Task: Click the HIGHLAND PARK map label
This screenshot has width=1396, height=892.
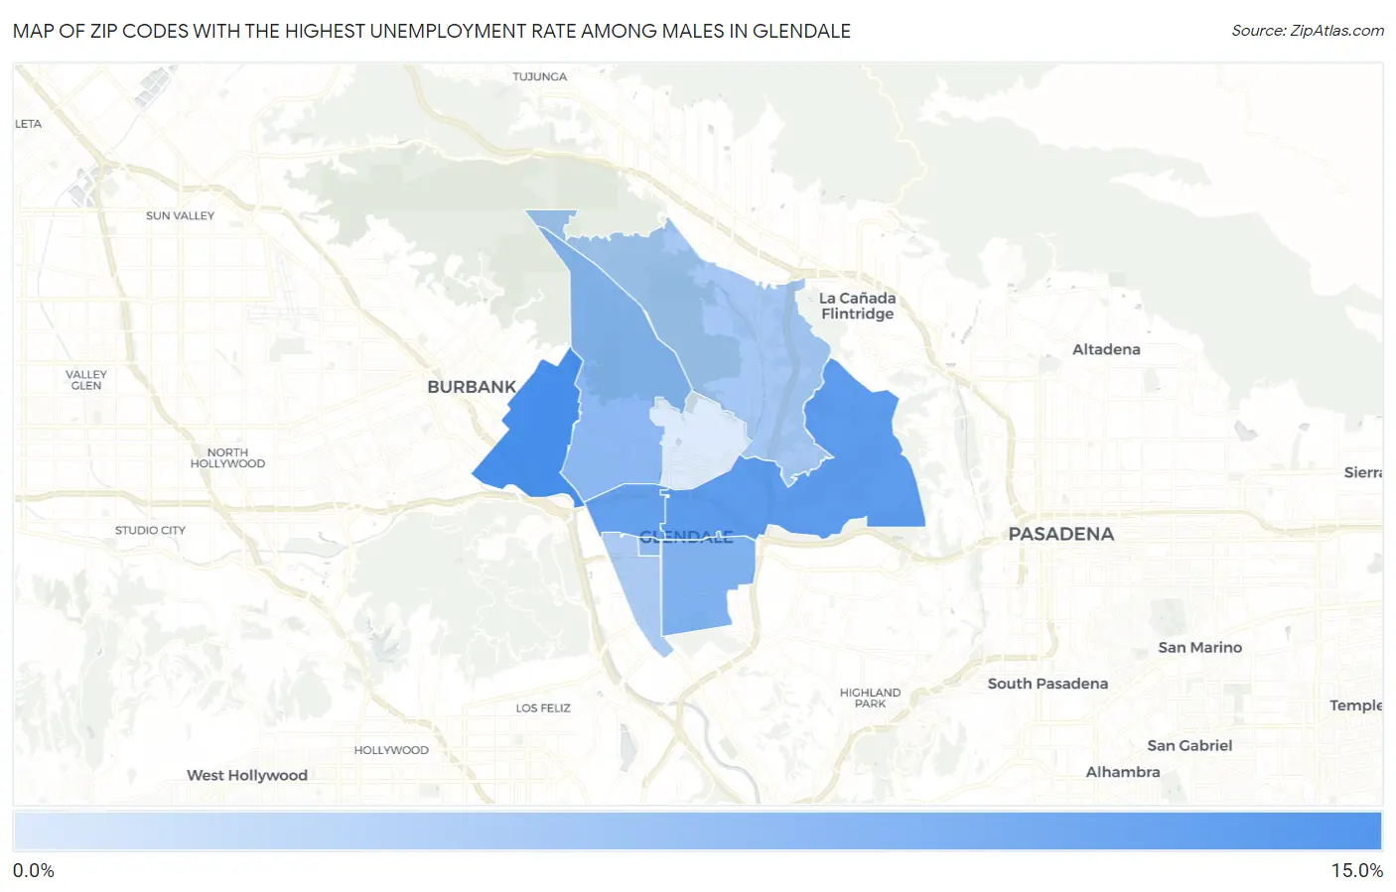Action: pyautogui.click(x=870, y=698)
